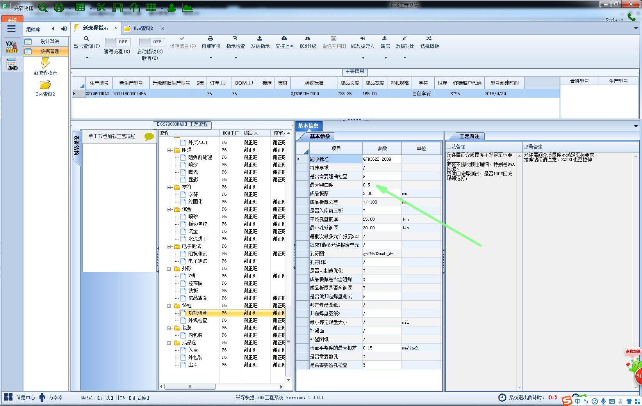The width and height of the screenshot is (642, 406).
Task: Click the 最大翘曲度 value 0.5 cell
Action: [x=382, y=185]
